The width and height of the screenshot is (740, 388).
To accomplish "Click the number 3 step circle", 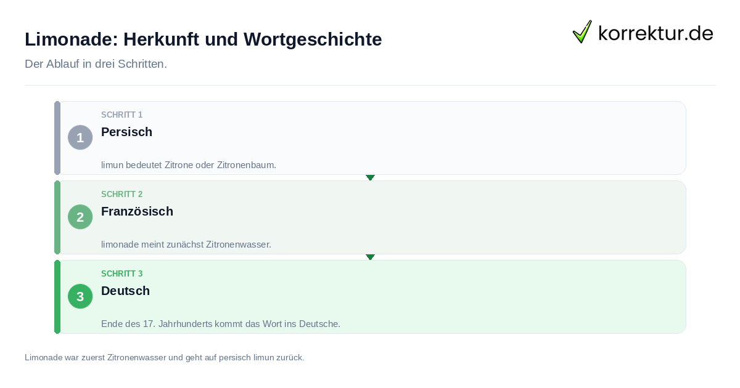I will [x=80, y=296].
